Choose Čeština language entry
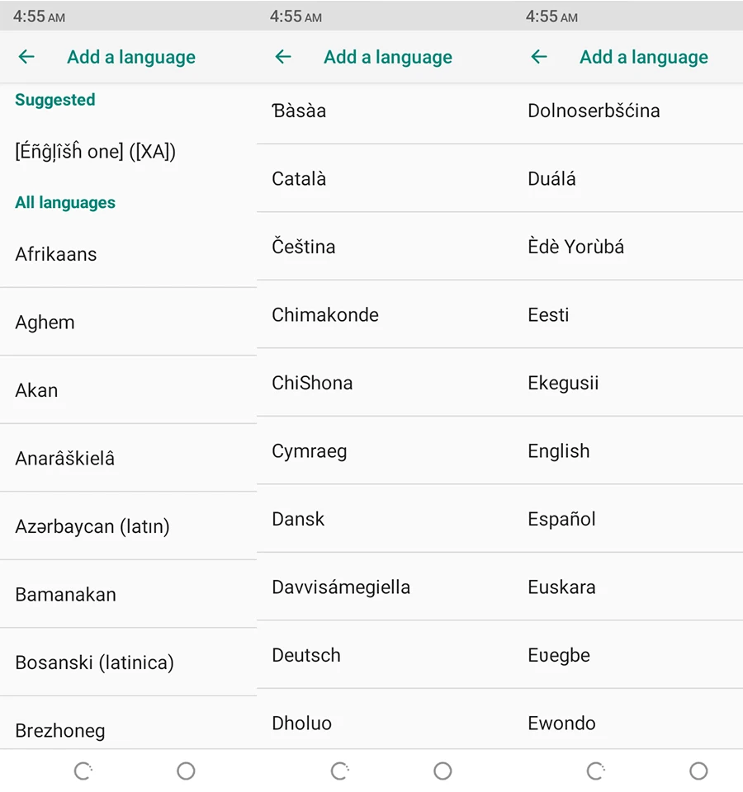 pyautogui.click(x=500, y=247)
